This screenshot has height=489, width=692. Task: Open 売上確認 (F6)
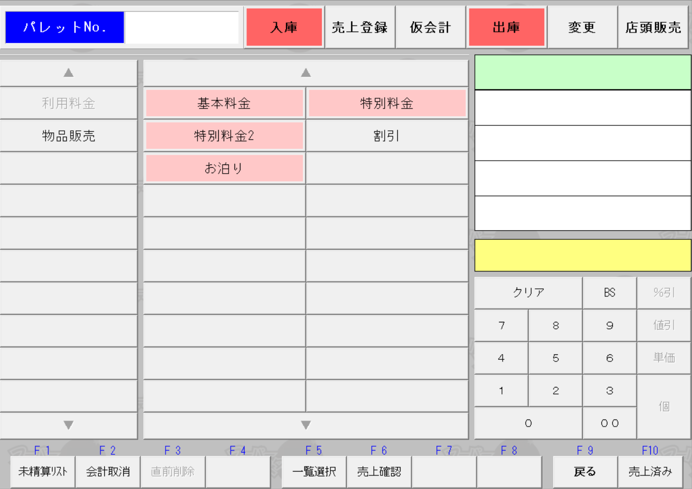pos(379,472)
